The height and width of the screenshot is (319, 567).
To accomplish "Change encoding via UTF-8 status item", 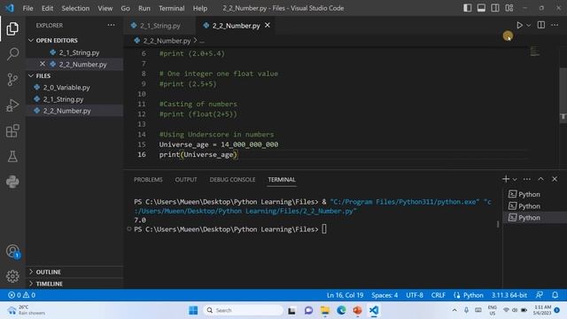I will coord(415,295).
